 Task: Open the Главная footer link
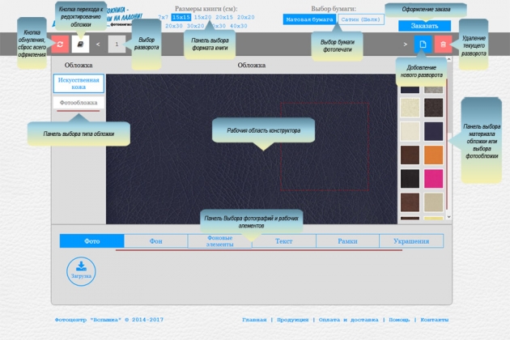(254, 320)
